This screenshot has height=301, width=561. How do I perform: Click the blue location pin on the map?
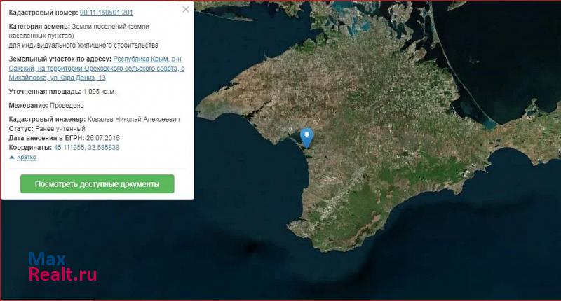tap(306, 136)
